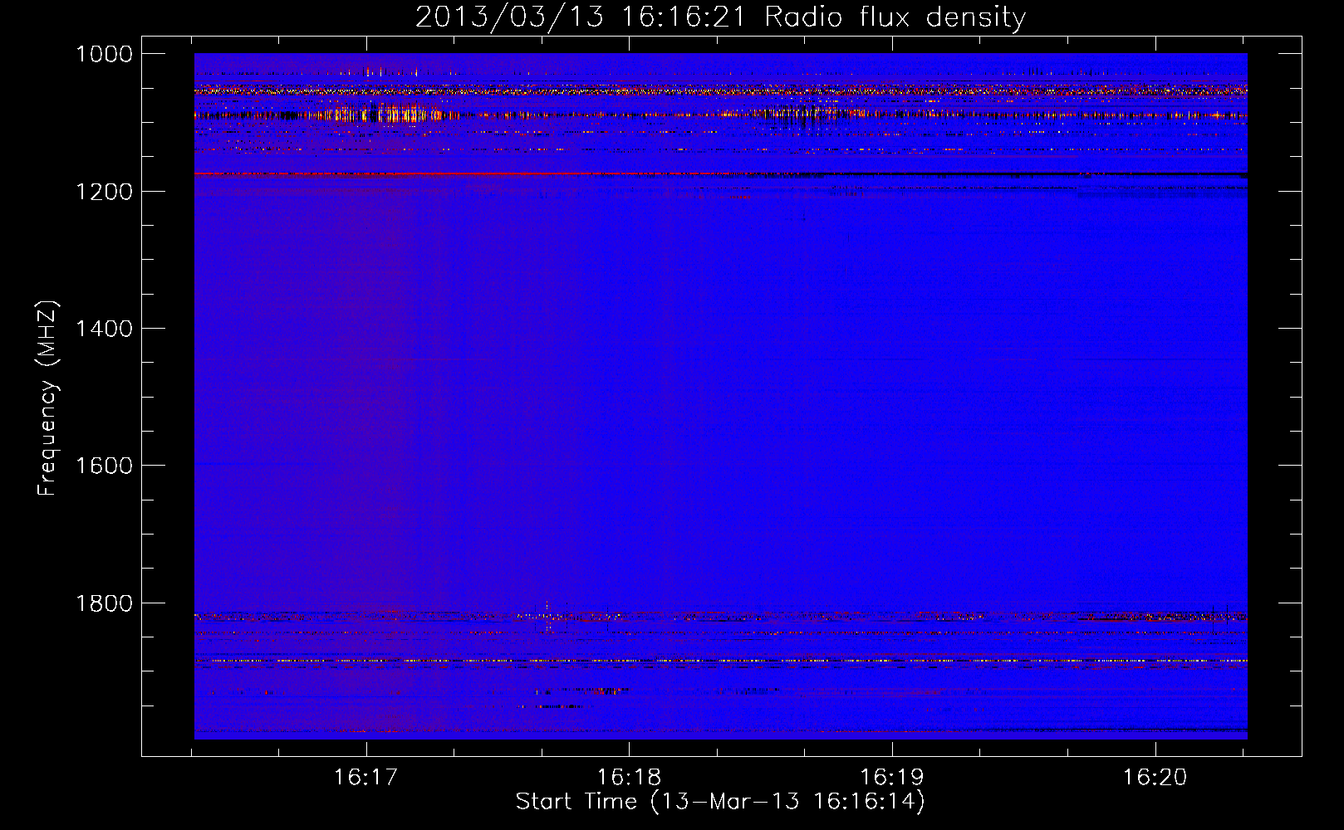Click the 16:17 time axis label
Screen dimensions: 1344x830
tap(365, 777)
